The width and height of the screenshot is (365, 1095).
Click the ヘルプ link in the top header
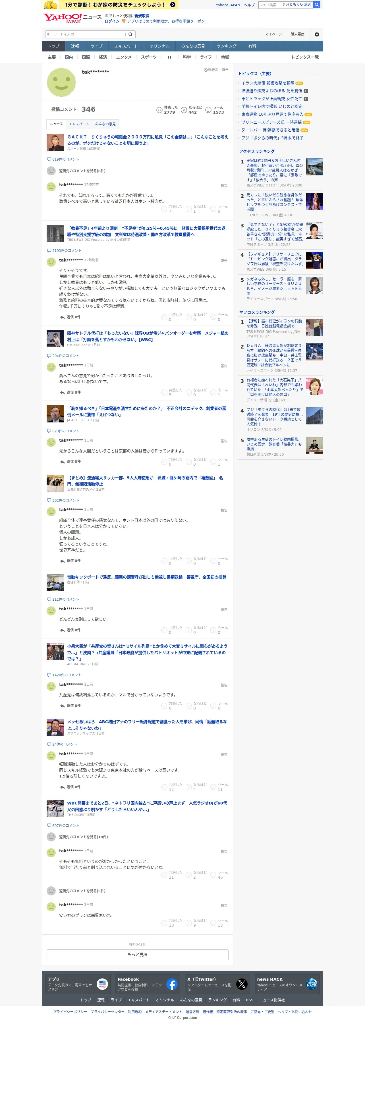pos(249,5)
